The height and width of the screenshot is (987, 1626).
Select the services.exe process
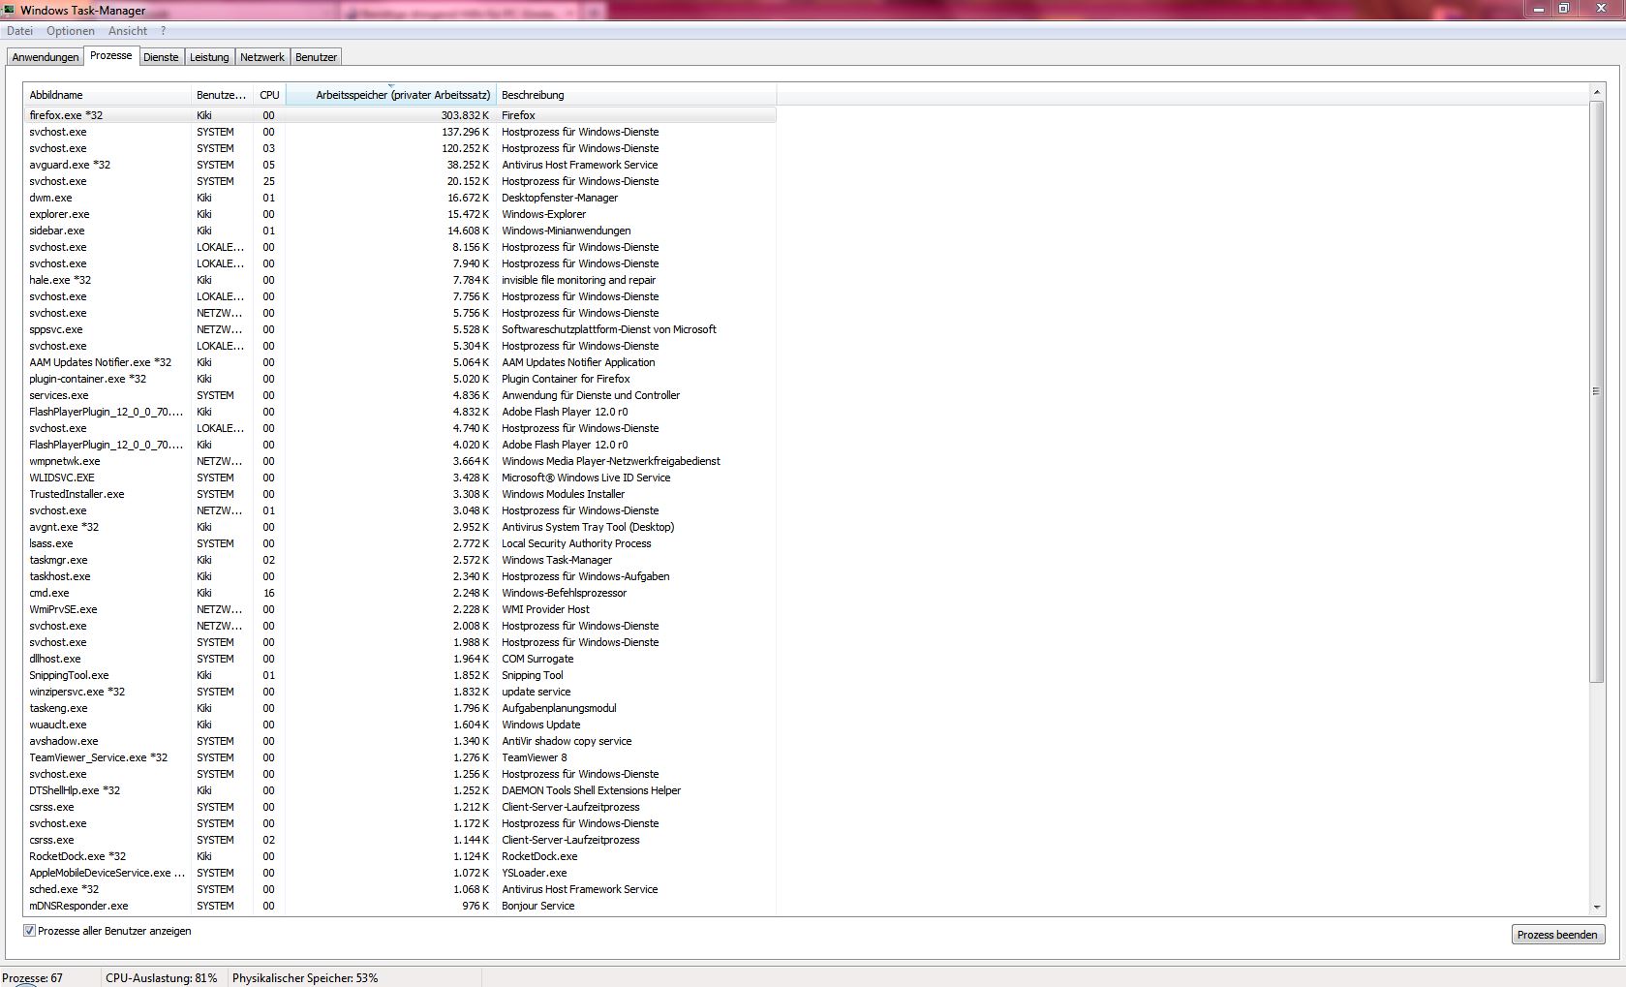point(399,395)
